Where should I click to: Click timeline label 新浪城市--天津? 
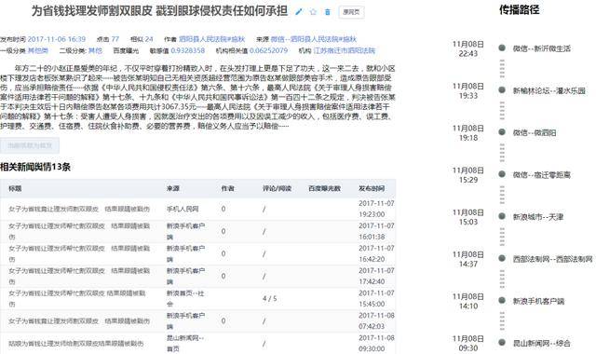coord(538,217)
